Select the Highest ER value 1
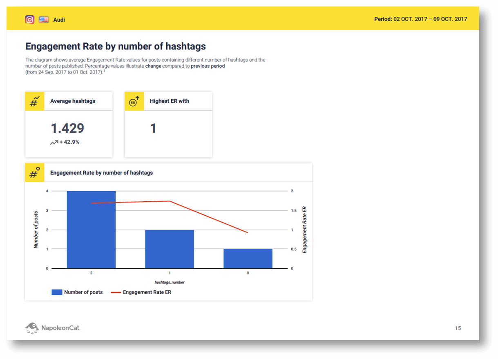Screen dimensions: 498x359 [153, 128]
